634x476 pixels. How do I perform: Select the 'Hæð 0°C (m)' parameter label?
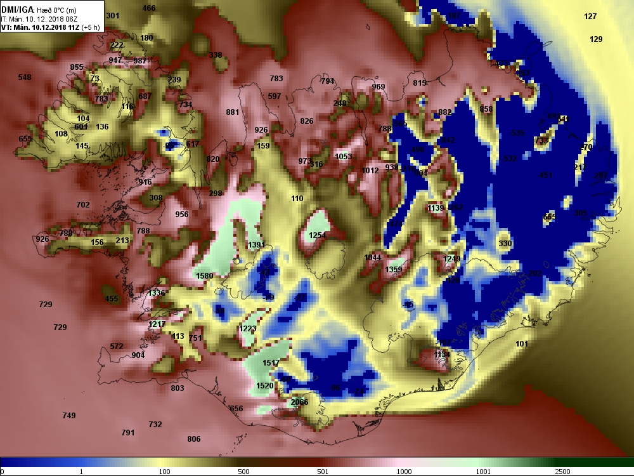pyautogui.click(x=56, y=10)
